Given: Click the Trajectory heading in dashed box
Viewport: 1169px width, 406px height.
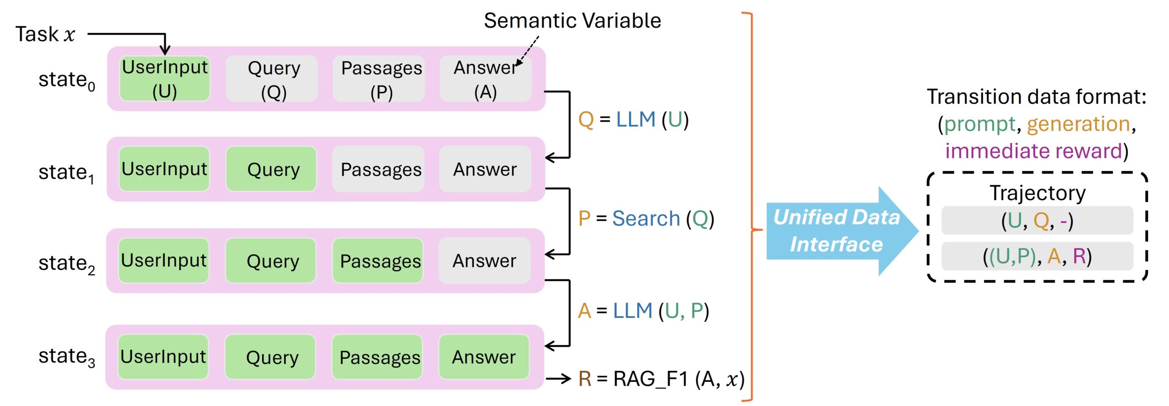Looking at the screenshot, I should [1037, 193].
